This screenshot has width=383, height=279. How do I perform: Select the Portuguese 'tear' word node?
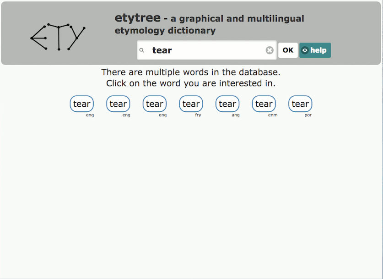coord(300,104)
